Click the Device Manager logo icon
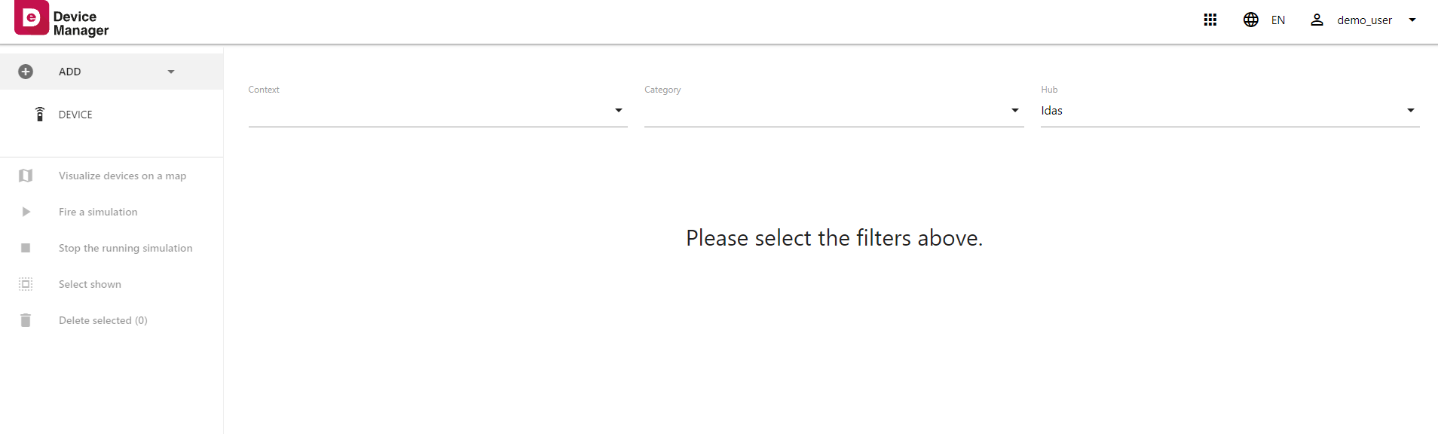 pyautogui.click(x=32, y=18)
